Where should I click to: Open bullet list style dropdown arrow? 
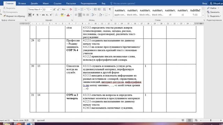(79, 9)
